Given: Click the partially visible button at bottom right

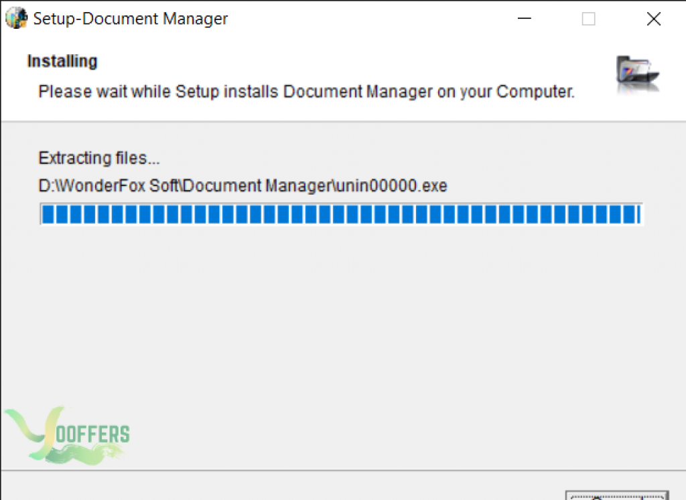Looking at the screenshot, I should pyautogui.click(x=616, y=495).
